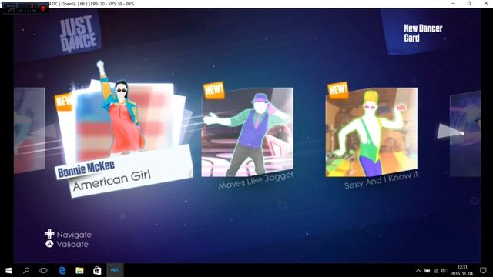Open the Windows Store taskbar icon
493x277 pixels.
[x=97, y=270]
